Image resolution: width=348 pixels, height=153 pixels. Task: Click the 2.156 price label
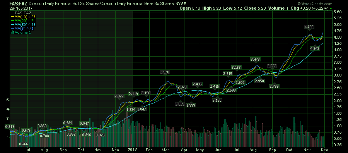point(146,93)
